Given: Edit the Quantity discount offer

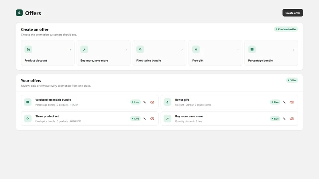Looking at the screenshot, I should pos(284,119).
